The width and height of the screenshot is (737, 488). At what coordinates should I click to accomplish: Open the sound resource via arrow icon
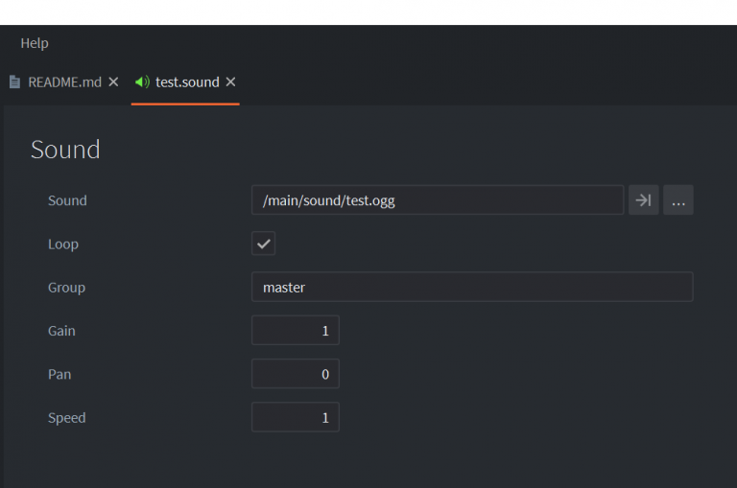tap(644, 200)
